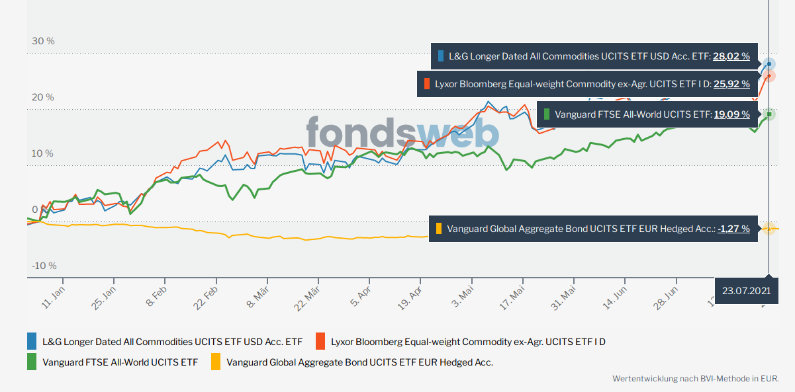This screenshot has height=392, width=795.
Task: Toggle Vanguard FTSE All-World legend text below chart
Action: pos(120,362)
